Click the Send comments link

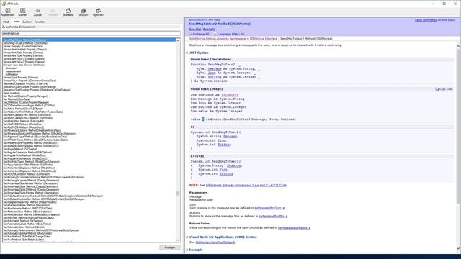click(x=426, y=20)
